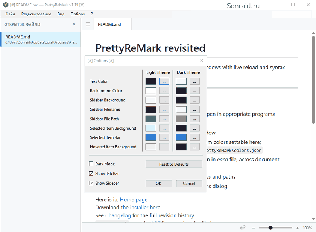Image resolution: width=316 pixels, height=232 pixels.
Task: Click the word wrap arrow icon in status bar
Action: 243,227
